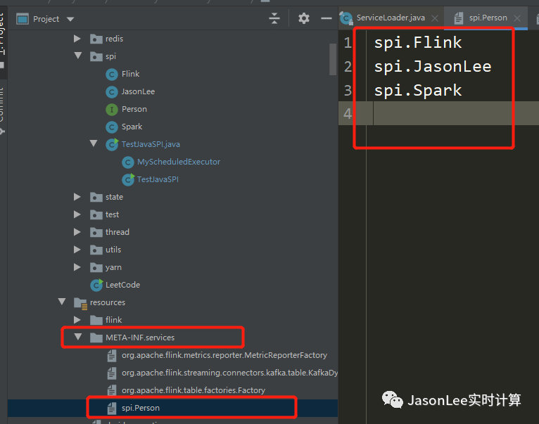Hide the Project panel with minus icon
Screen dimensions: 539x424
point(326,18)
